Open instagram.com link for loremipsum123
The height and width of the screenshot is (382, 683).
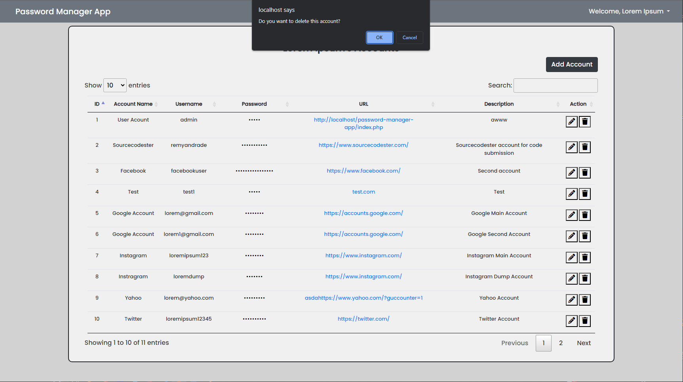click(363, 256)
